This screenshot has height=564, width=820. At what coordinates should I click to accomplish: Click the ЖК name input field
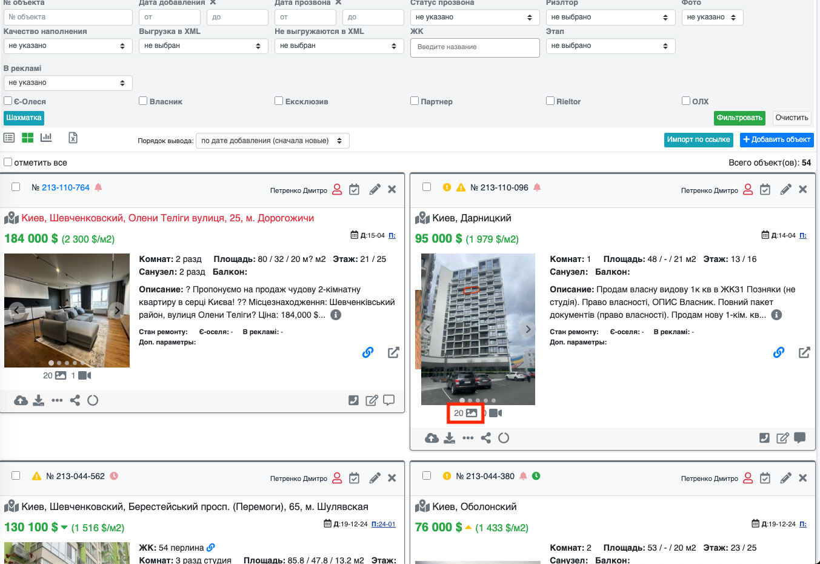[x=475, y=47]
